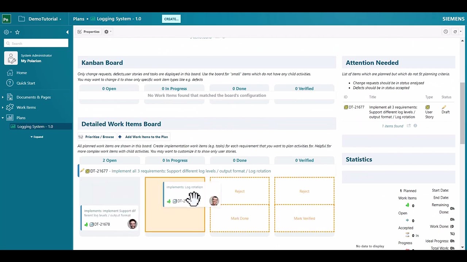Open Documents & Pages navigation item
467x262 pixels.
(x=34, y=97)
